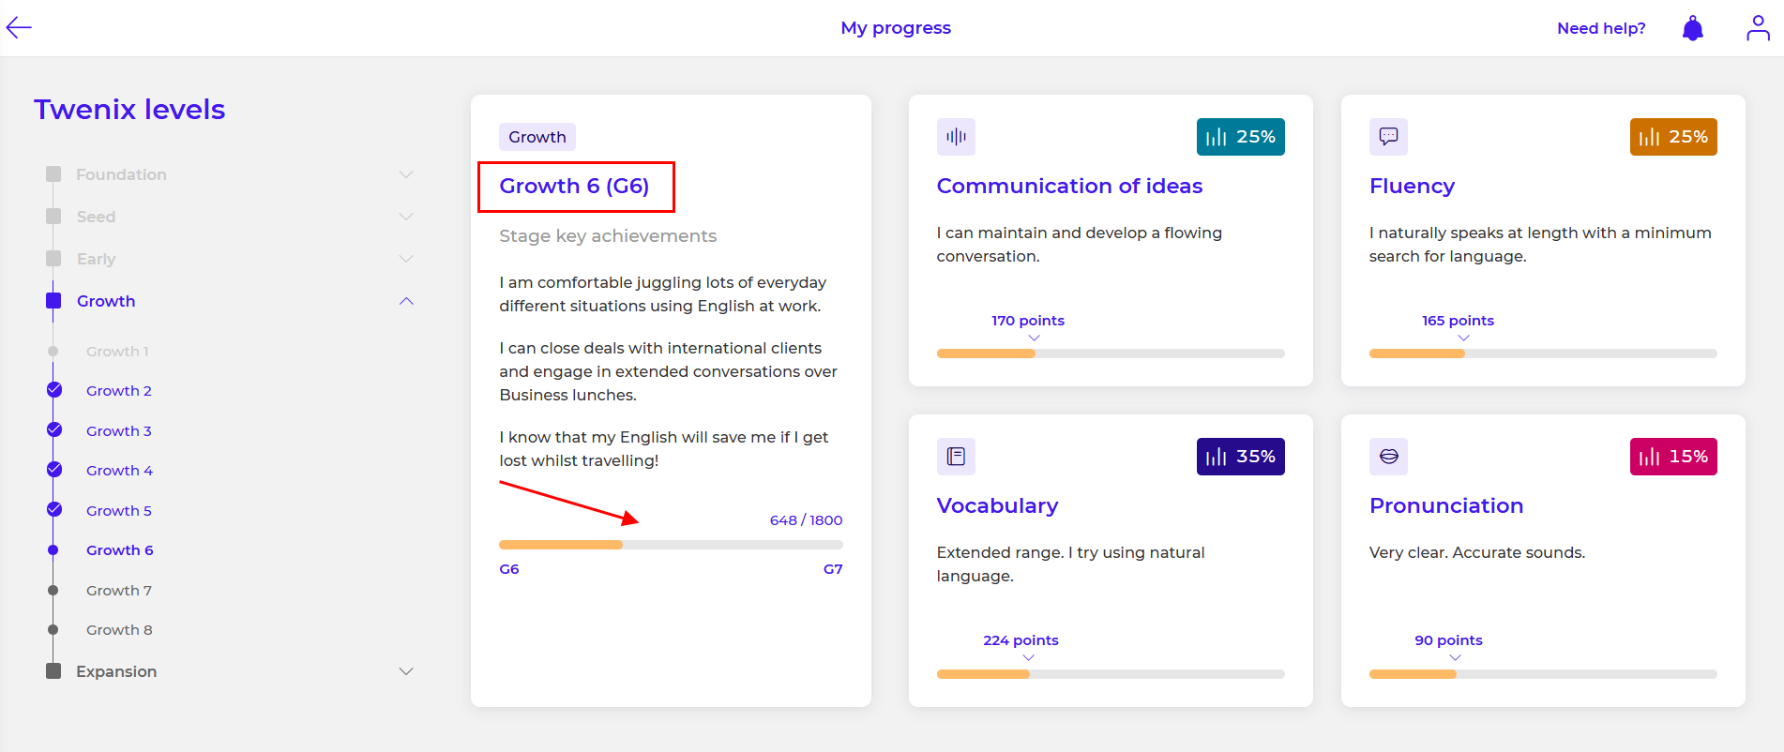Open the Growth 6 (G6) heading
The width and height of the screenshot is (1784, 752).
point(574,186)
